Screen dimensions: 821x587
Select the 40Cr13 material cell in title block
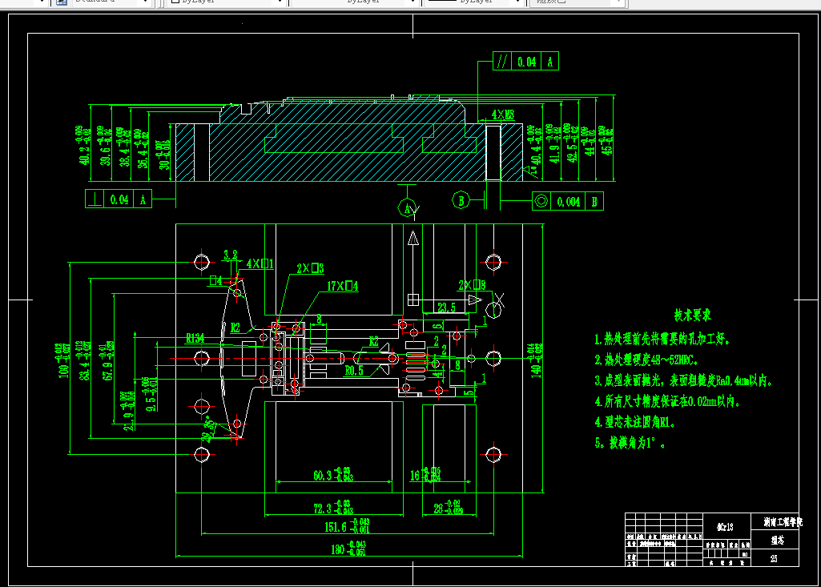pos(726,527)
